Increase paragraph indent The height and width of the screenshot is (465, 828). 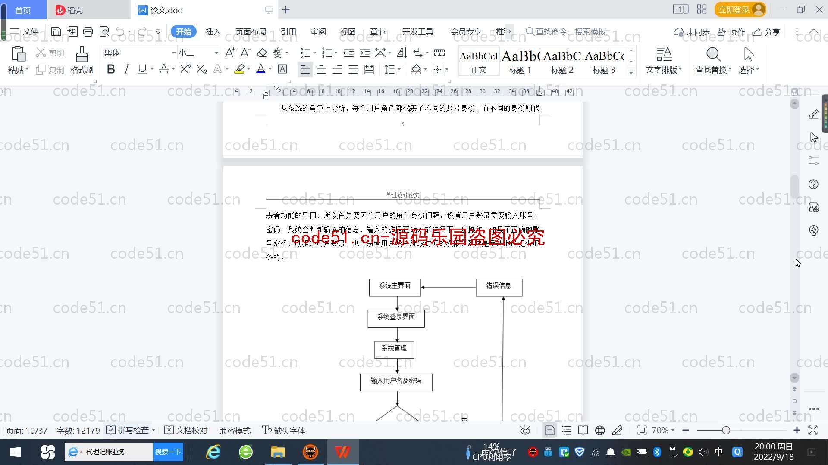[364, 53]
